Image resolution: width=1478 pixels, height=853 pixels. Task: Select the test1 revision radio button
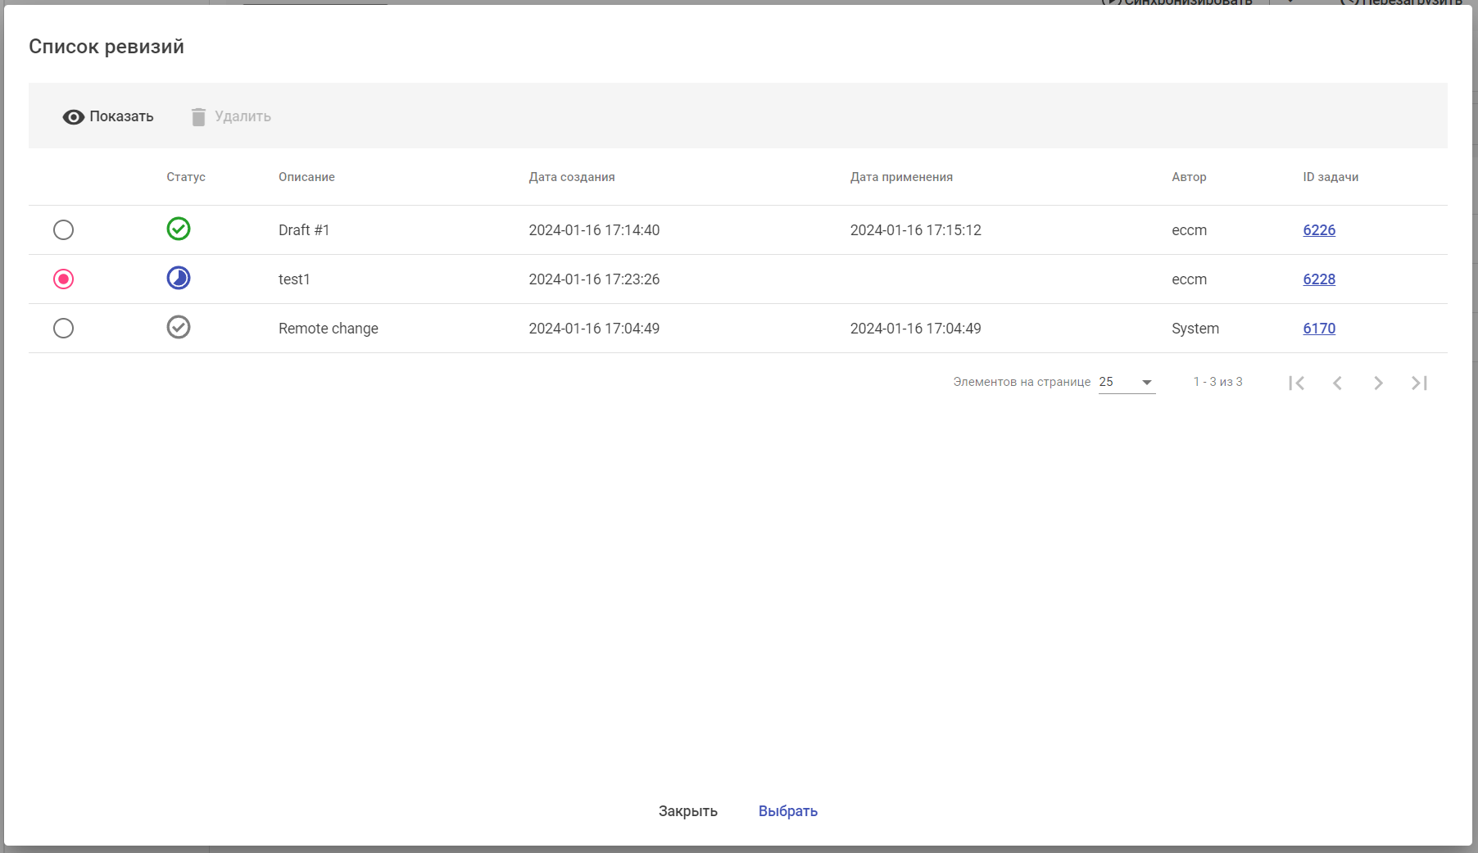63,279
